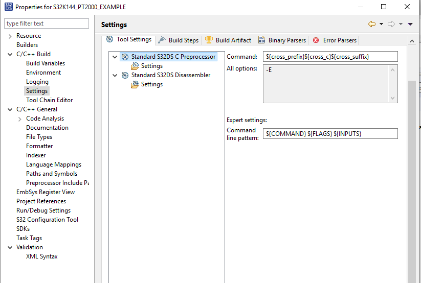The image size is (421, 283).
Task: Open the view menu dropdown triangle
Action: tap(410, 24)
